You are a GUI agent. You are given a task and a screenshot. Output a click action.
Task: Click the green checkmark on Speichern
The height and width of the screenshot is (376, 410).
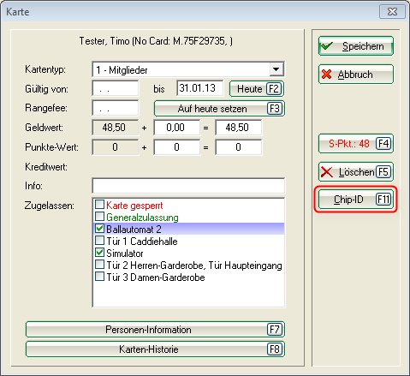327,46
